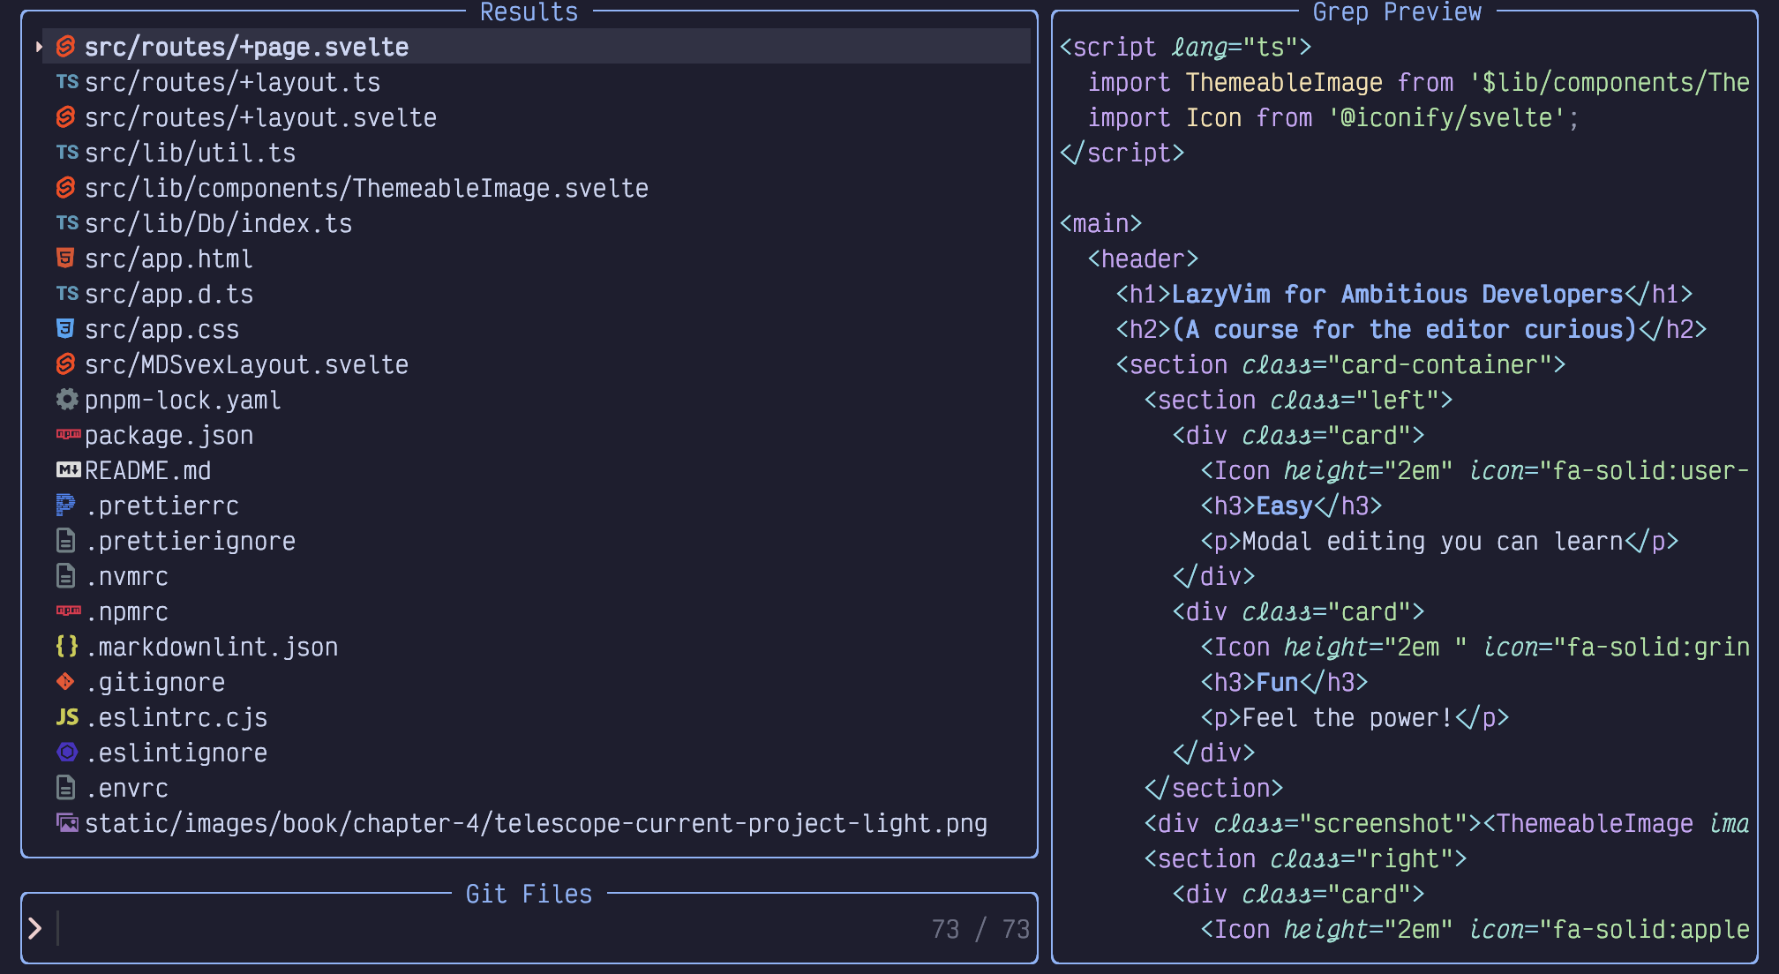Click the 'Feel the power!' preview line

(1347, 717)
